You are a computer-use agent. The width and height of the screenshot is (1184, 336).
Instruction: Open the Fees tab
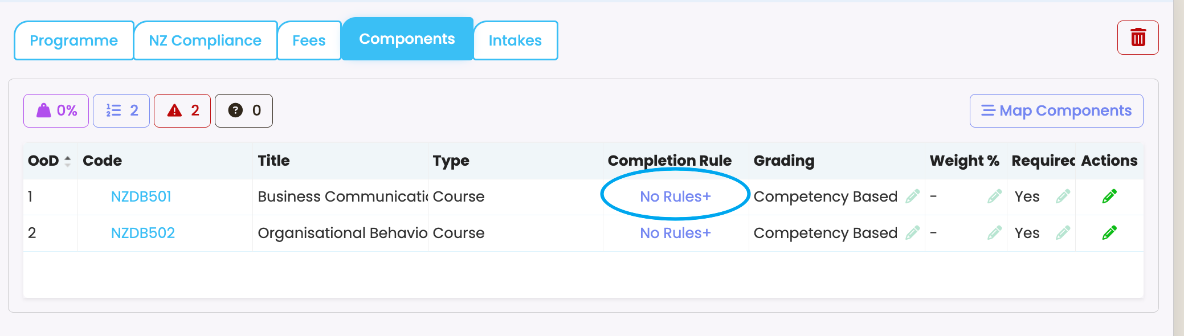coord(309,40)
